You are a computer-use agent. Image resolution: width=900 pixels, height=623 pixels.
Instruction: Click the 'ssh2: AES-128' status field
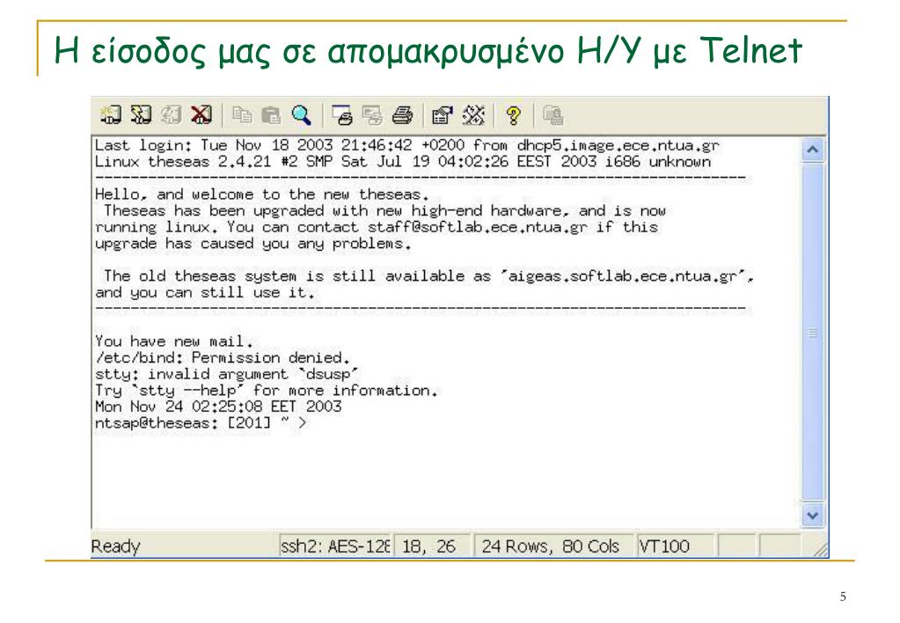tap(334, 546)
